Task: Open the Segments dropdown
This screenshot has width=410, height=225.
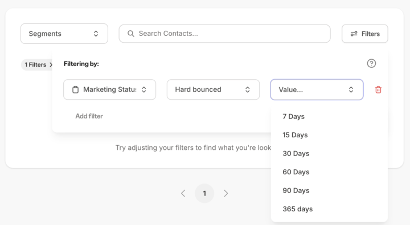Action: tap(64, 34)
